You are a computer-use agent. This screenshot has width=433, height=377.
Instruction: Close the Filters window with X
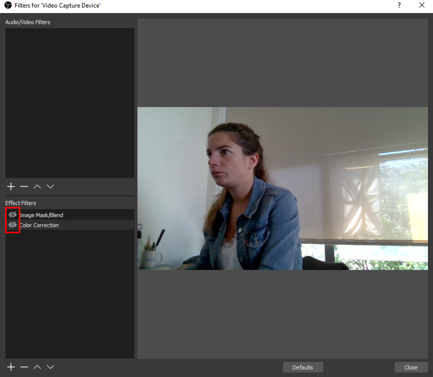click(x=422, y=5)
